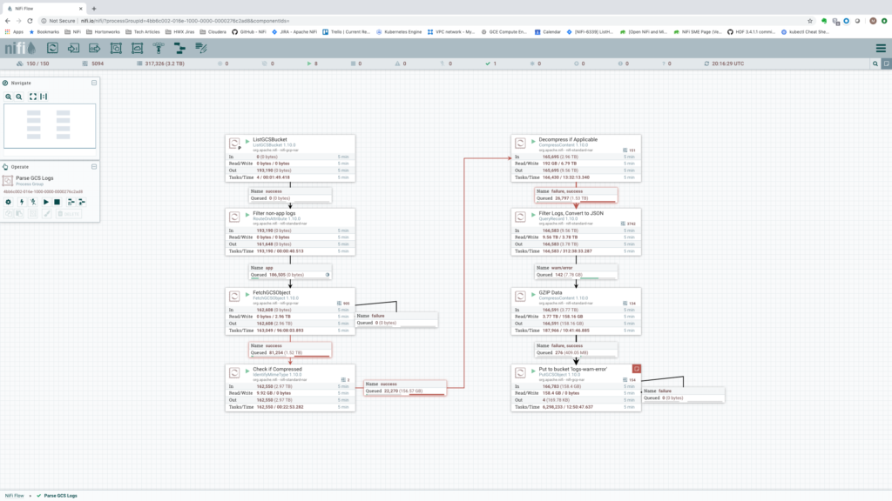Collapse the Navigate panel
This screenshot has width=892, height=501.
(93, 83)
